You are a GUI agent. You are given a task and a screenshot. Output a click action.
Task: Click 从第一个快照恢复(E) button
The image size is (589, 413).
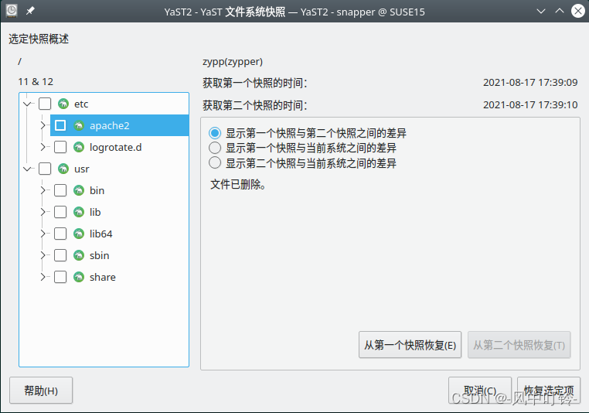coord(410,345)
